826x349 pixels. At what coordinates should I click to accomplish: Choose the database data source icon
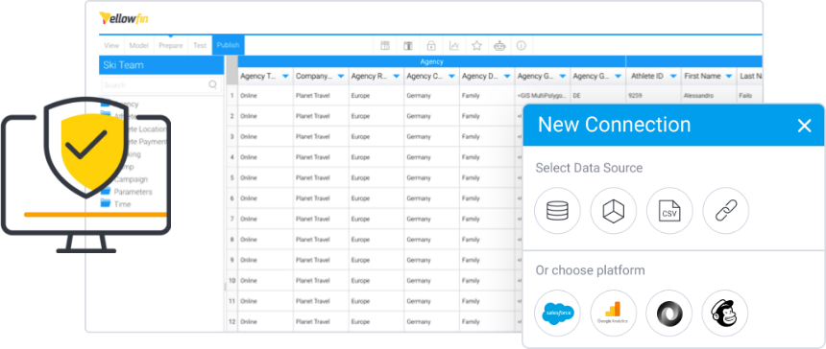(557, 211)
